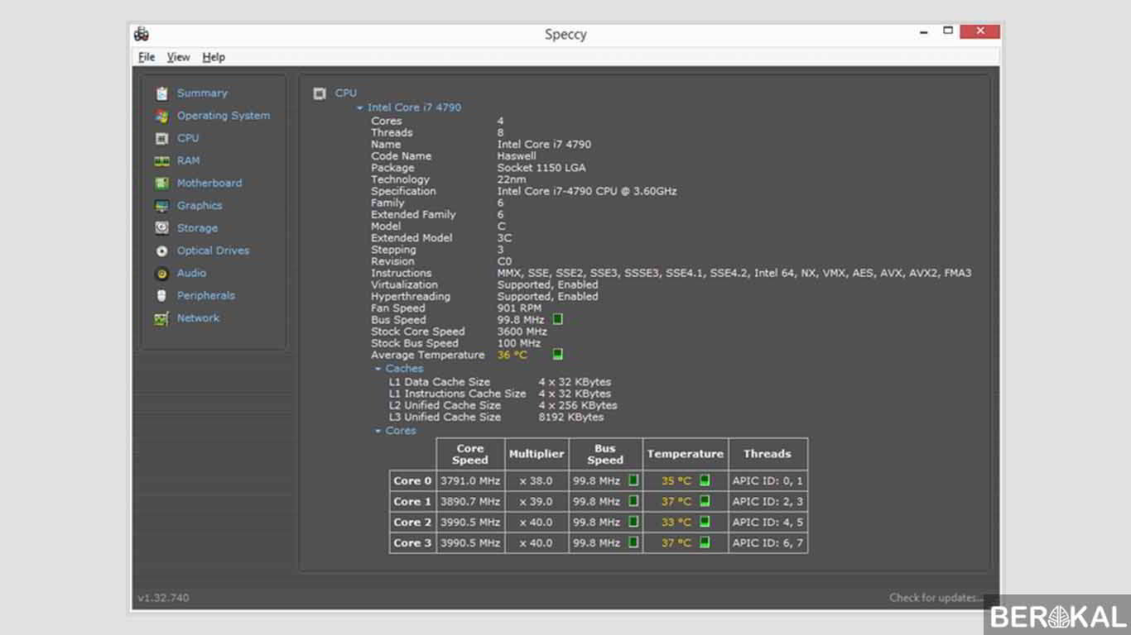Open the Motherboard section
The height and width of the screenshot is (635, 1131).
point(209,183)
